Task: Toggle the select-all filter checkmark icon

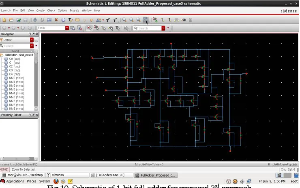Action: (x=89, y=28)
